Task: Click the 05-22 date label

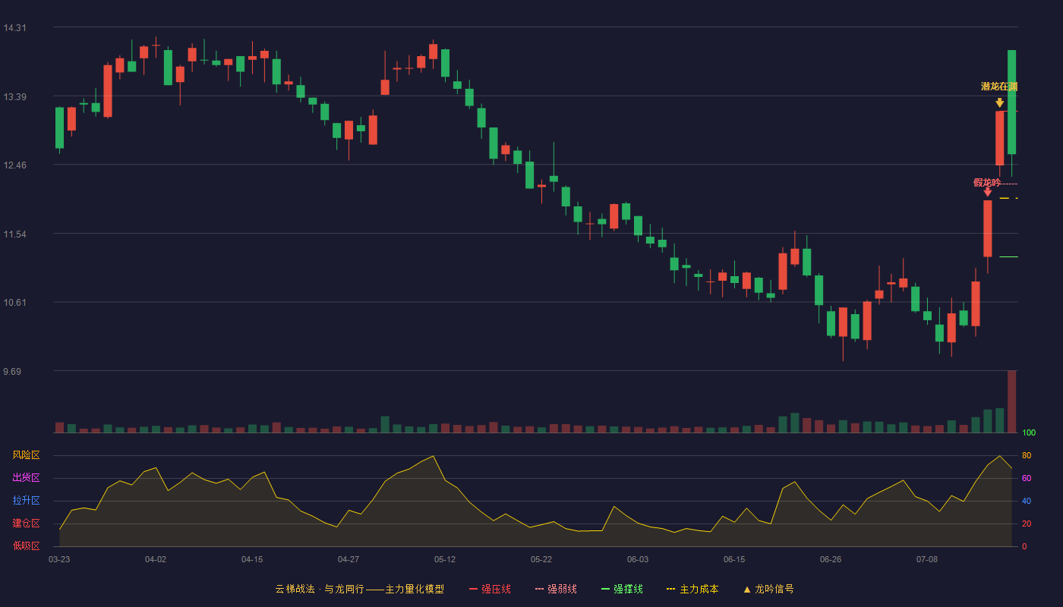Action: point(541,559)
